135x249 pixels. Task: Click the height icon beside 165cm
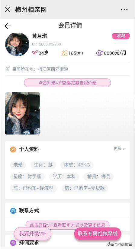point(65,53)
